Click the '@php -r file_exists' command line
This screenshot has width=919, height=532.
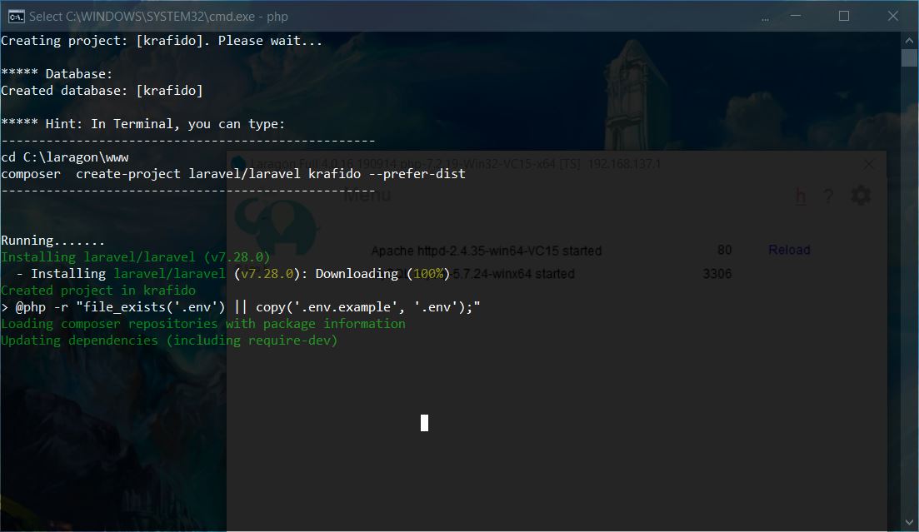point(240,307)
